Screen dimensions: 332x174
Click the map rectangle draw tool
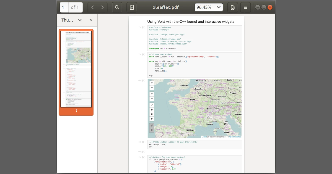[x=152, y=114]
